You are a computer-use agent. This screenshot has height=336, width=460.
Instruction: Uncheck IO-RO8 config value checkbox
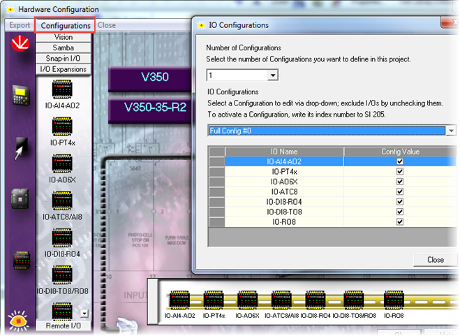pos(399,221)
